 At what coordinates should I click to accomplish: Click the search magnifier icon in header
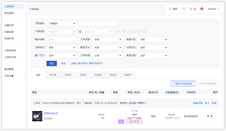point(170,9)
